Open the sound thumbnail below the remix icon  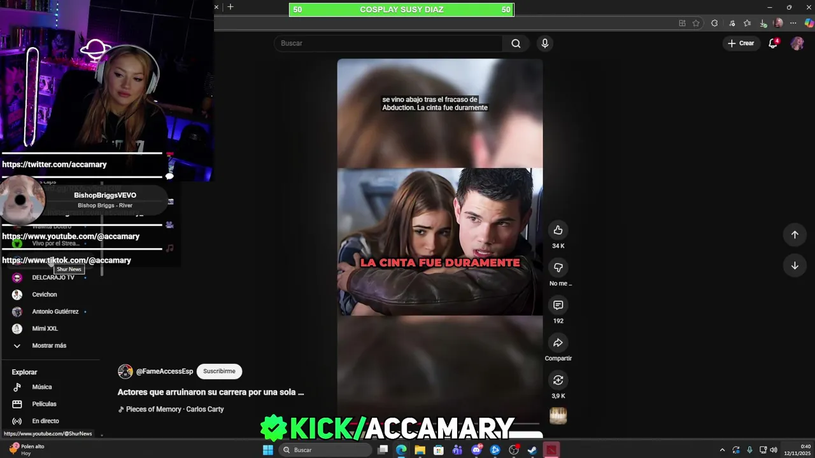[558, 416]
